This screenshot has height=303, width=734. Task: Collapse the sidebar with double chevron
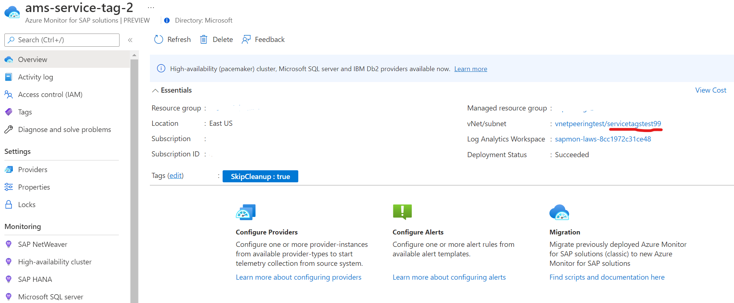[x=130, y=40]
